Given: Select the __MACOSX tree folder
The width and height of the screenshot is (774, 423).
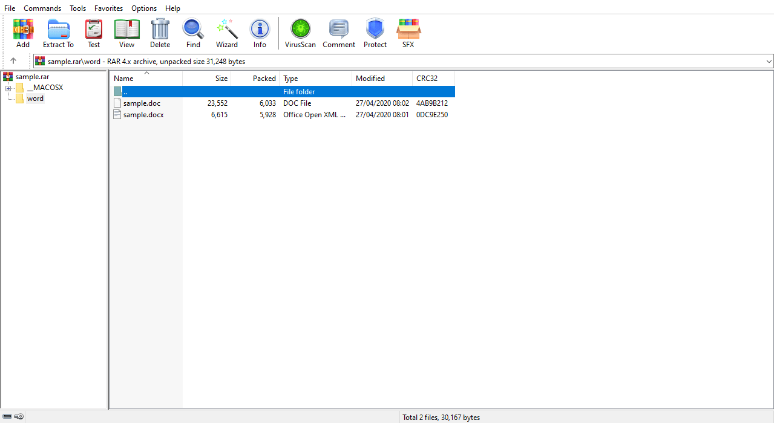Looking at the screenshot, I should tap(45, 88).
